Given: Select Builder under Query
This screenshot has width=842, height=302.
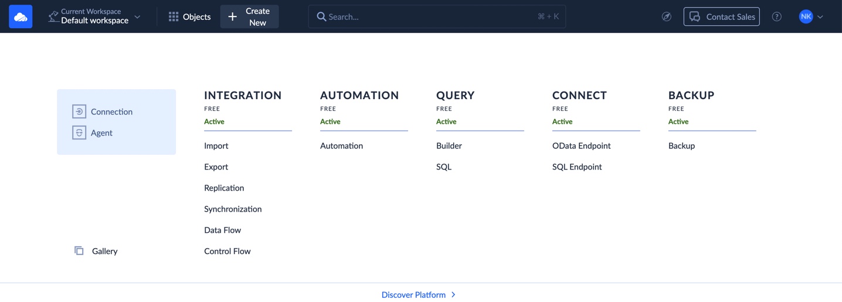Looking at the screenshot, I should pos(449,145).
